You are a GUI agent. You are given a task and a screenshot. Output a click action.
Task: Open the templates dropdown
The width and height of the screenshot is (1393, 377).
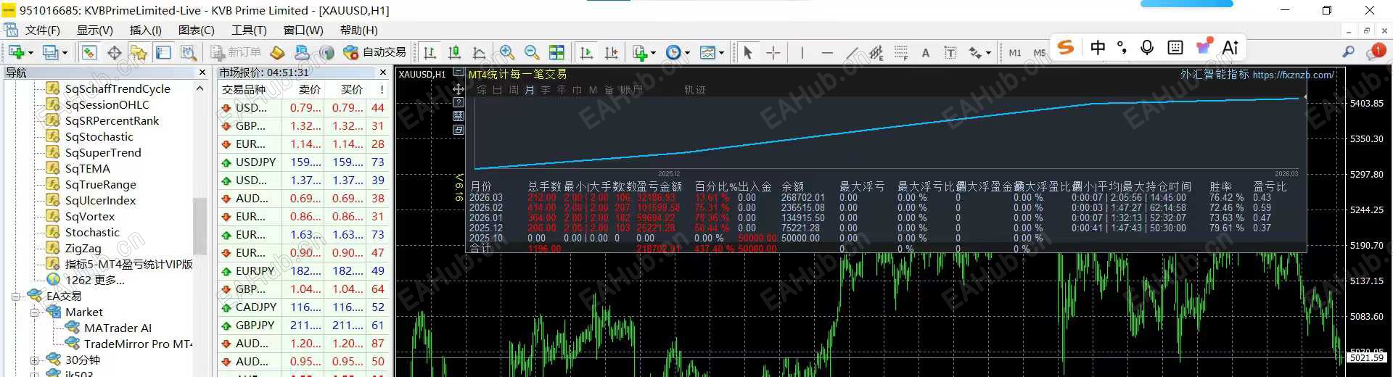click(711, 52)
